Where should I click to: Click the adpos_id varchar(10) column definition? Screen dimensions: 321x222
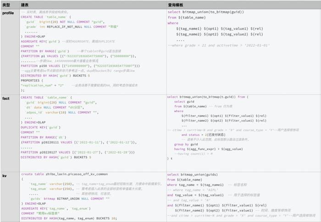[x=61, y=112]
